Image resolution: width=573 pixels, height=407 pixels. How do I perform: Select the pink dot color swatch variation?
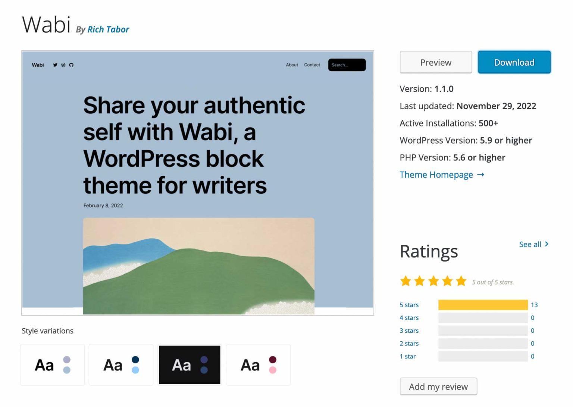(258, 364)
